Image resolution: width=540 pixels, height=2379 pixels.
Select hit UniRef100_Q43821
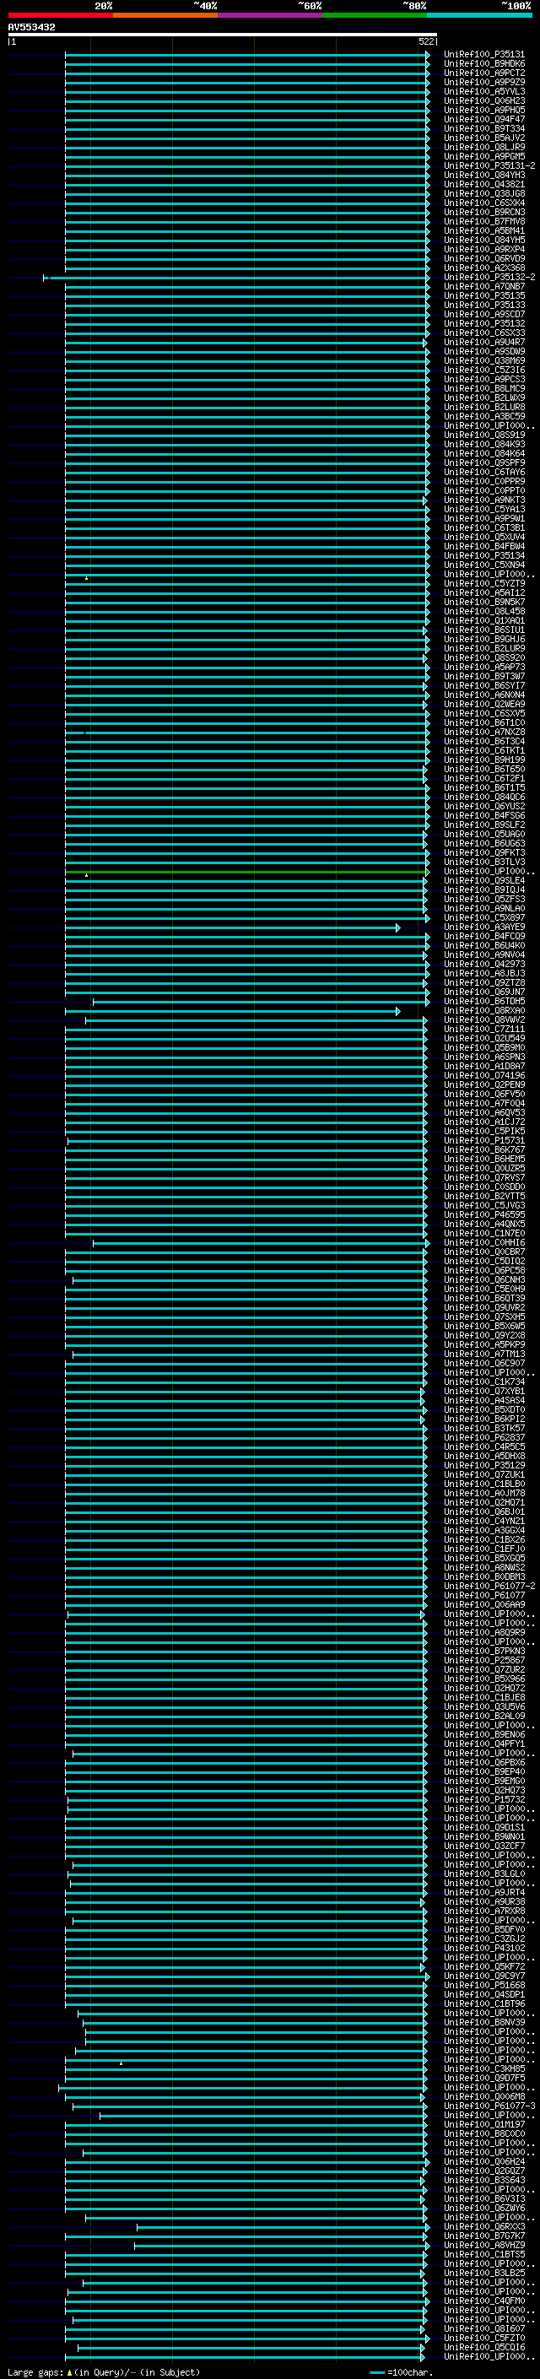click(484, 185)
